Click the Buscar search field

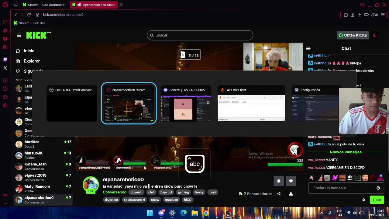click(200, 35)
